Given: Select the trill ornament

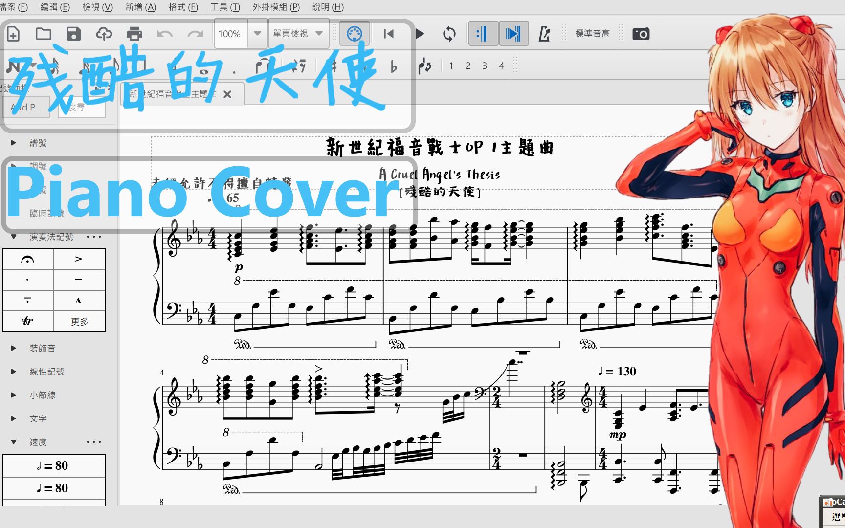Looking at the screenshot, I should coord(28,321).
